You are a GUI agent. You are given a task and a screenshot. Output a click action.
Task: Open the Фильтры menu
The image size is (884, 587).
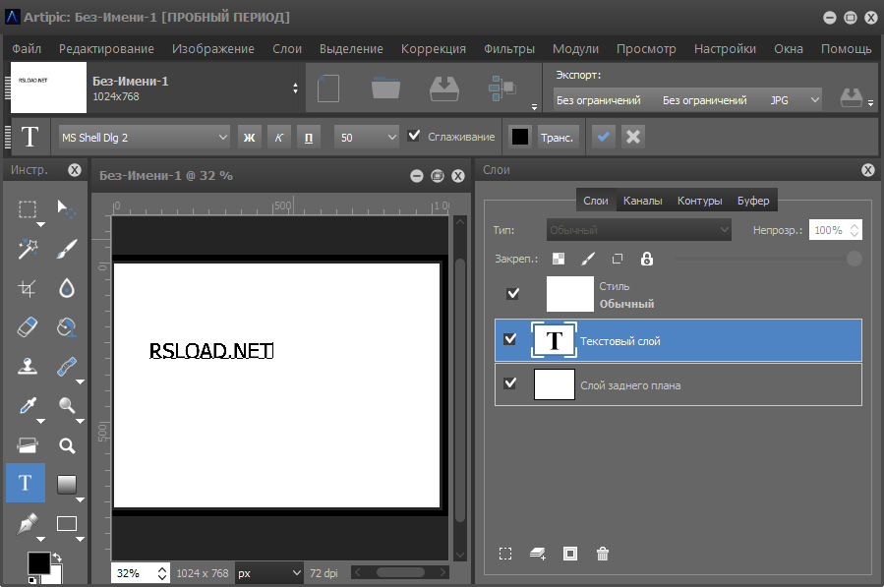coord(508,48)
